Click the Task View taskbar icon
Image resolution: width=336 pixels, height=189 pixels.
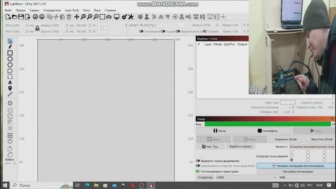[x=78, y=185]
